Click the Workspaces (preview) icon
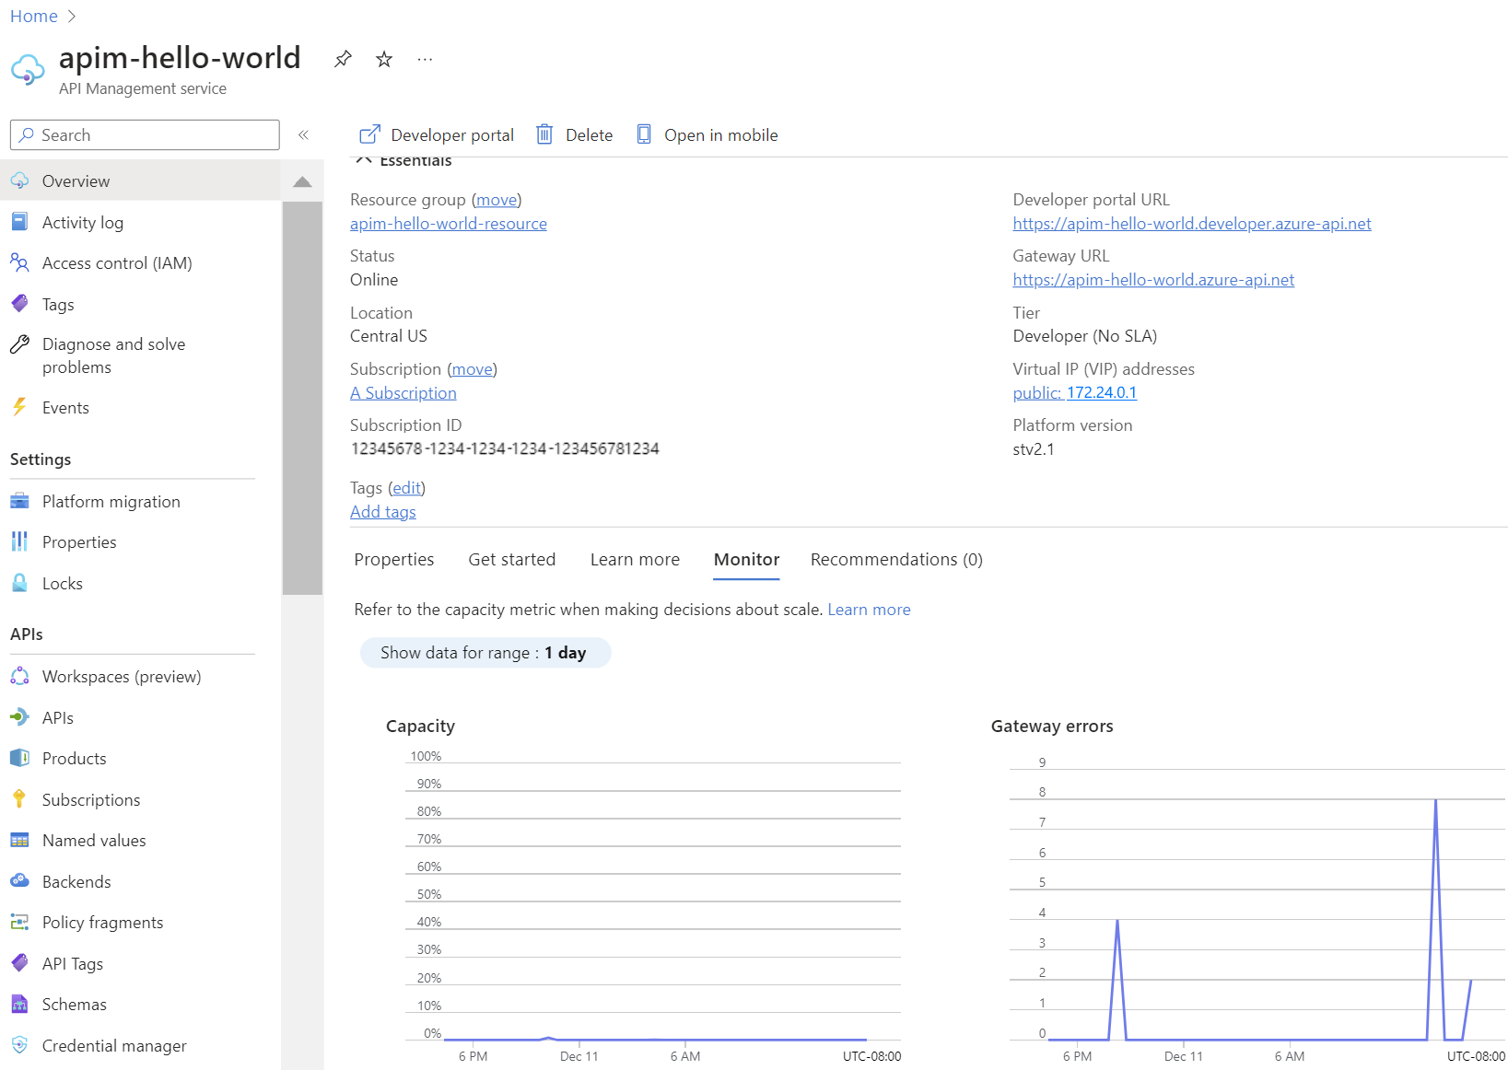Screen dimensions: 1508x1070 (19, 676)
